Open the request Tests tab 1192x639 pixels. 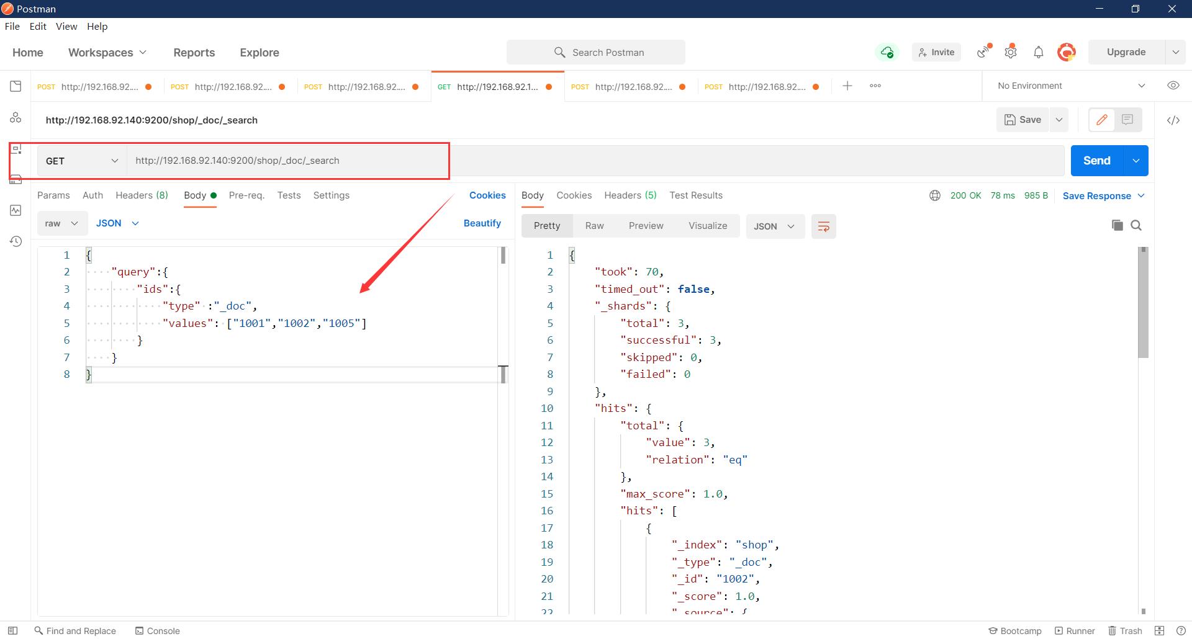(289, 195)
